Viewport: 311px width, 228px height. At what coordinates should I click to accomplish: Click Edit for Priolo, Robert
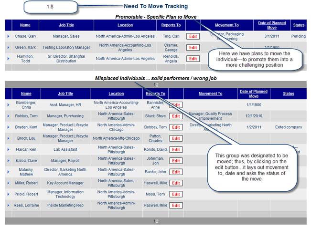[176, 194]
